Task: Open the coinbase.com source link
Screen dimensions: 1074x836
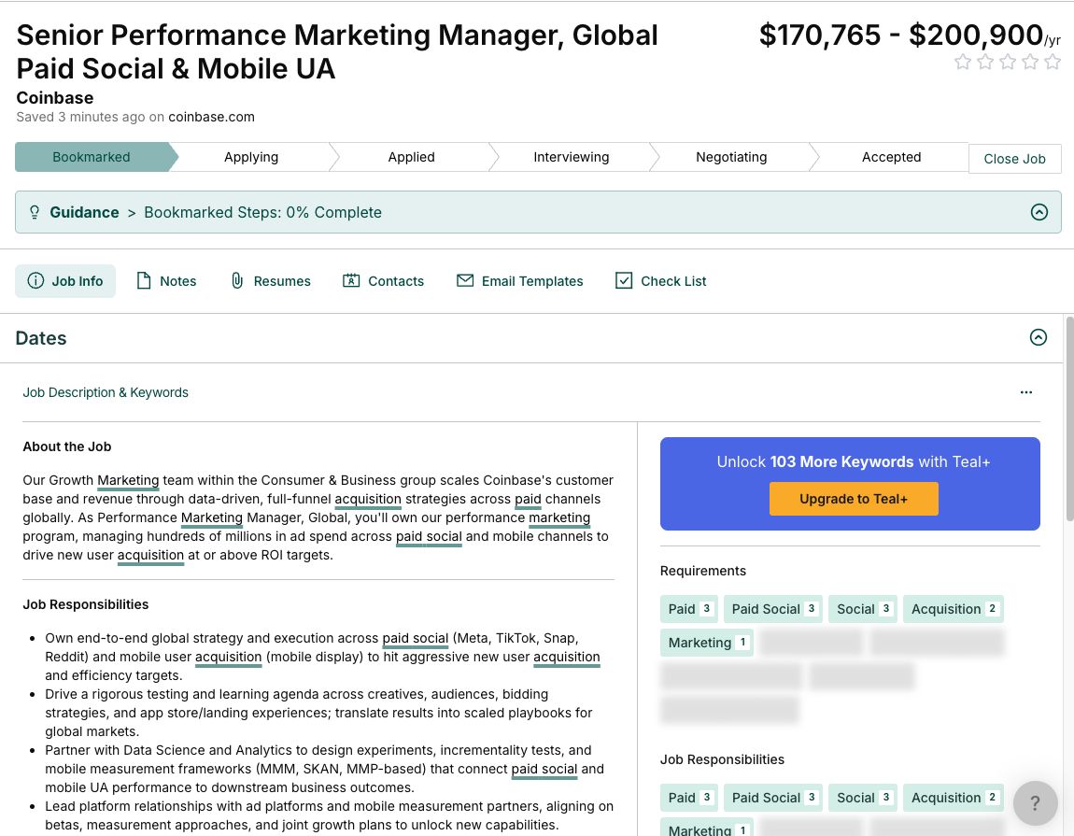Action: 212,117
